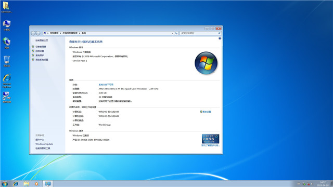333x187 pixels.
Task: Click the search Control Panel field
Action: tap(200, 33)
